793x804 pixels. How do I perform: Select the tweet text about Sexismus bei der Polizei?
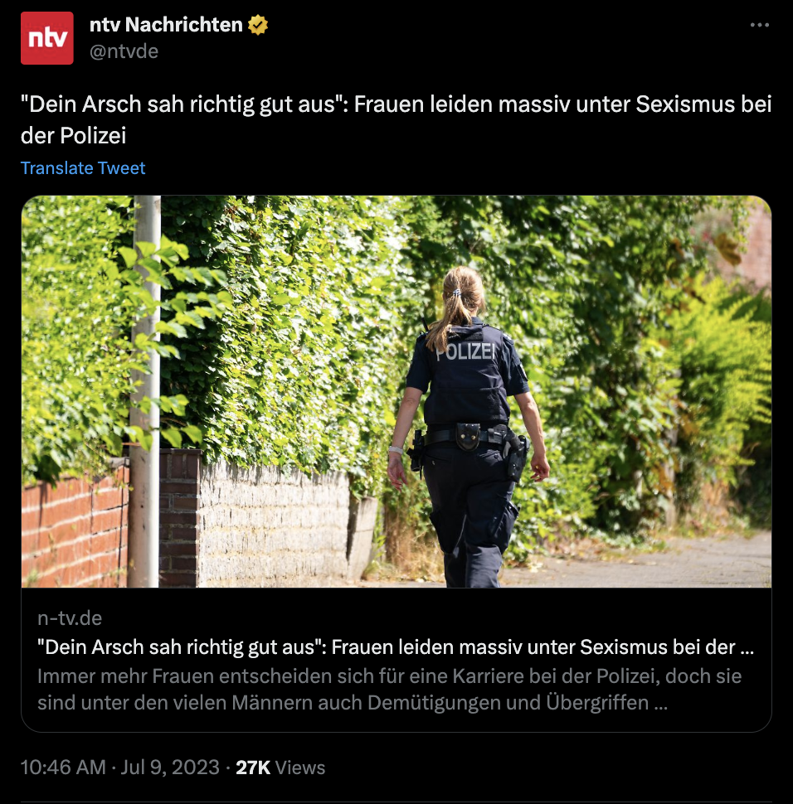[x=396, y=119]
